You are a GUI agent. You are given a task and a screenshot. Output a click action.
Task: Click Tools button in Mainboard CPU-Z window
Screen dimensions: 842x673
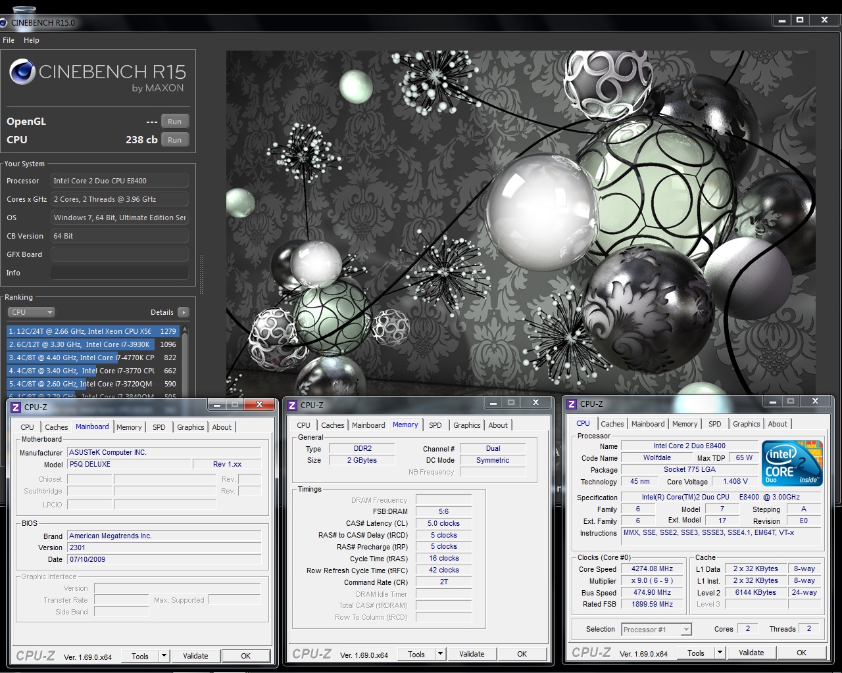coord(140,656)
